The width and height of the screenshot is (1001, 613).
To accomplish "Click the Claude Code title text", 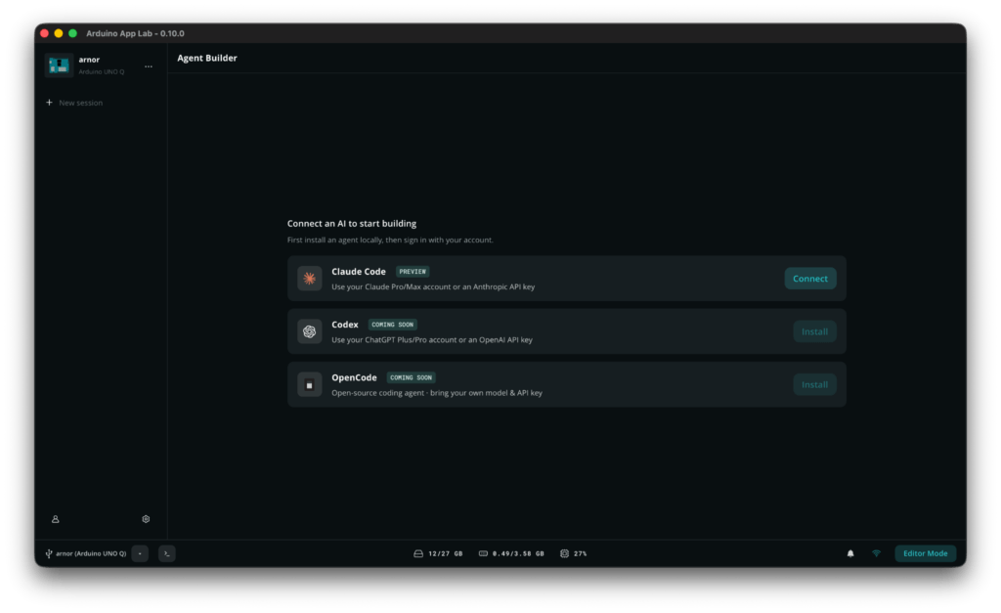I will 359,272.
